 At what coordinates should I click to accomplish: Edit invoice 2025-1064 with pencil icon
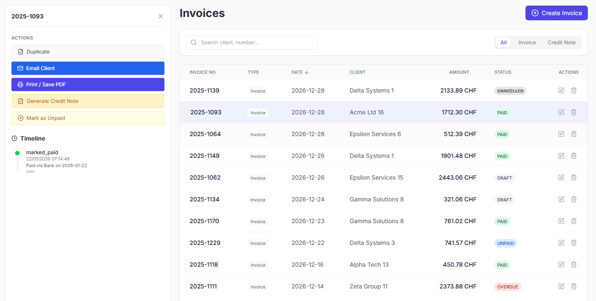coord(561,134)
